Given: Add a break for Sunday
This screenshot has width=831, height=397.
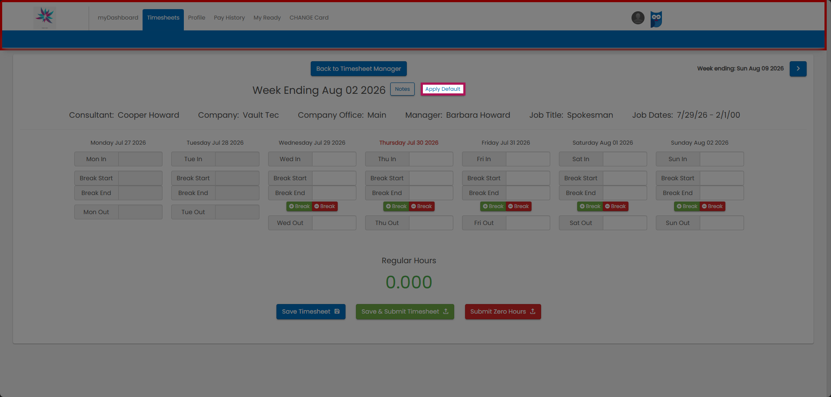Looking at the screenshot, I should (x=687, y=206).
